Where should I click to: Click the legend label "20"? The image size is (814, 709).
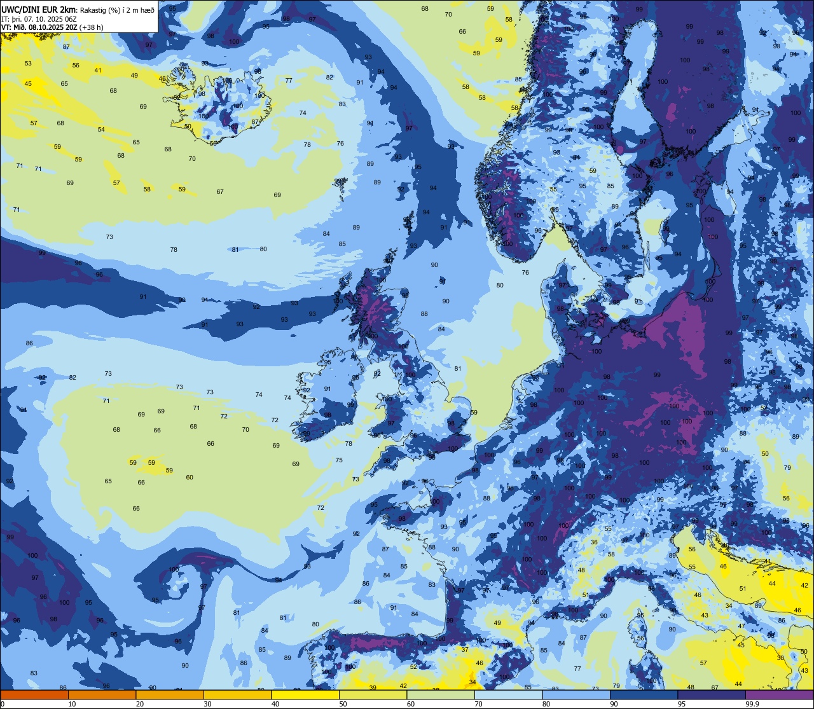[x=140, y=704]
